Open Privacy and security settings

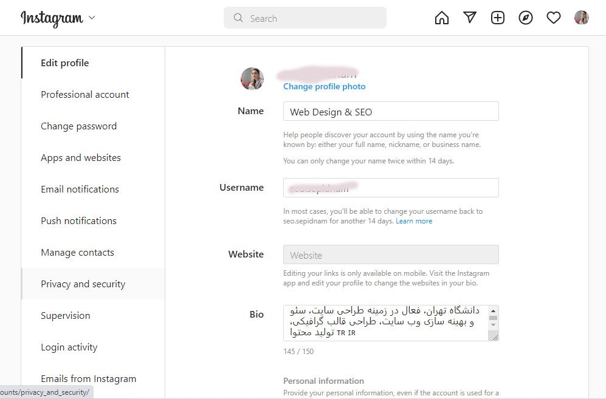(x=83, y=284)
